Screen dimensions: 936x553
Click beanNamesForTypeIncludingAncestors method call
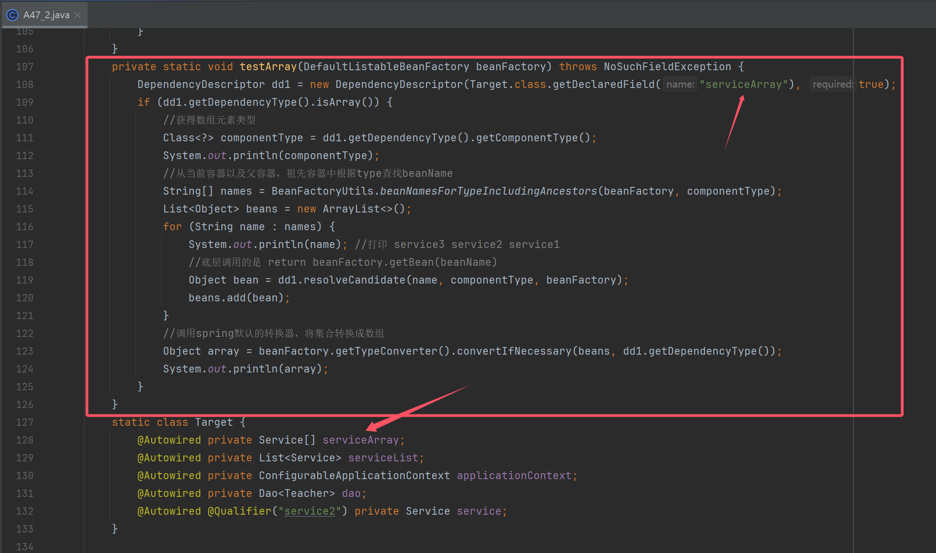coord(489,191)
